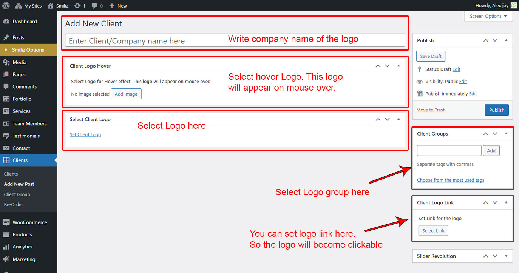Screen dimensions: 519x273
Task: Move Select Client Logo panel down
Action: (387, 119)
